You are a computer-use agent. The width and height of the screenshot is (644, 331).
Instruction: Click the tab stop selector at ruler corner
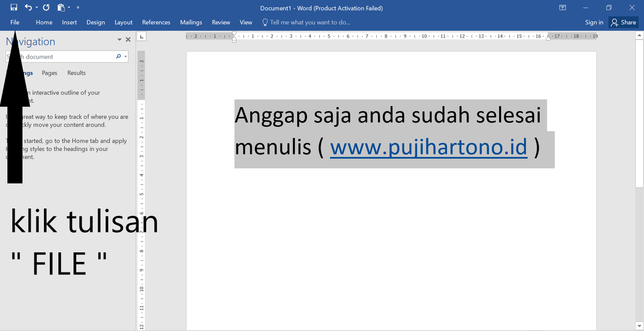[141, 37]
